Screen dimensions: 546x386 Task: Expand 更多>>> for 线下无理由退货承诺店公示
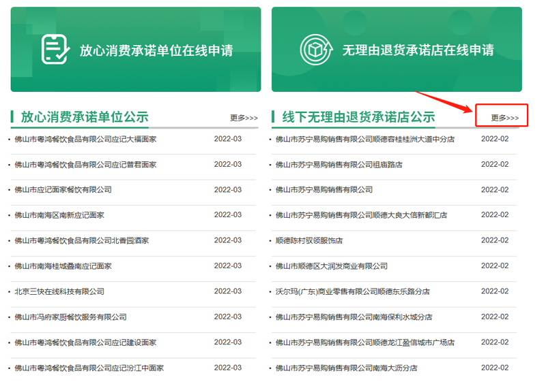504,118
